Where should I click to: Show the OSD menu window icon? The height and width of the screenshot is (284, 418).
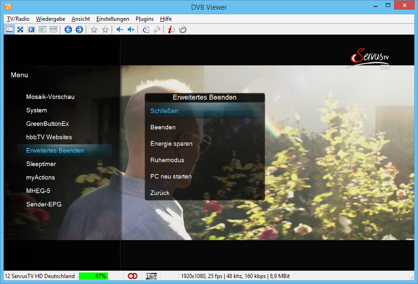[42, 30]
